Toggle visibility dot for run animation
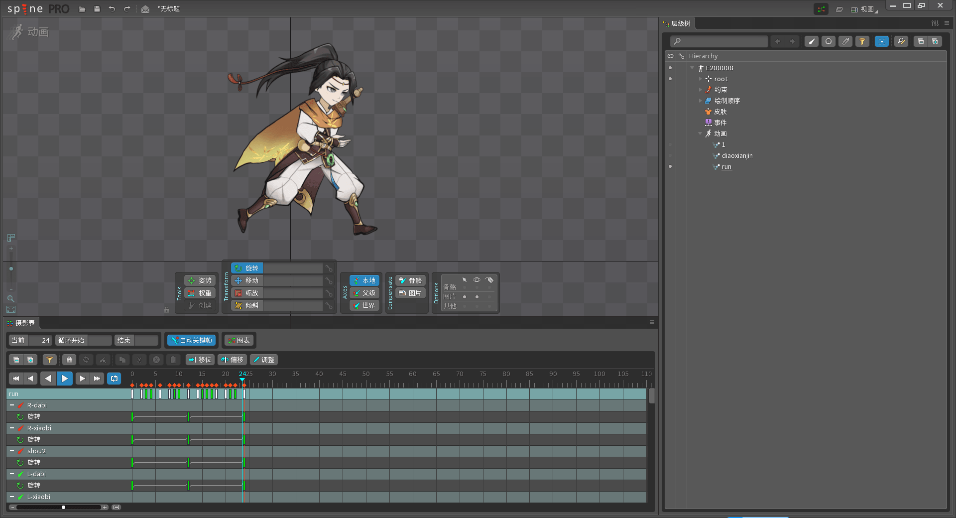 (x=670, y=166)
